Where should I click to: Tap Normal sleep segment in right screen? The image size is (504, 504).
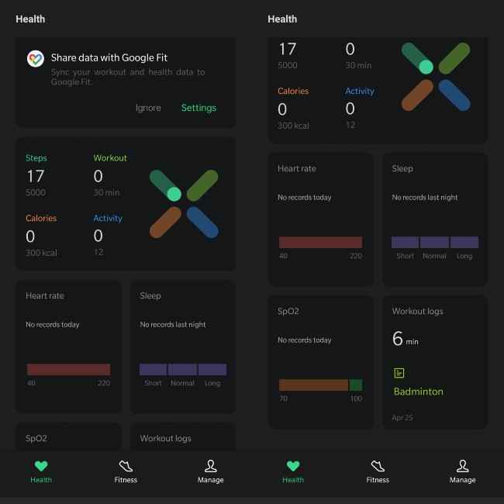pyautogui.click(x=434, y=242)
